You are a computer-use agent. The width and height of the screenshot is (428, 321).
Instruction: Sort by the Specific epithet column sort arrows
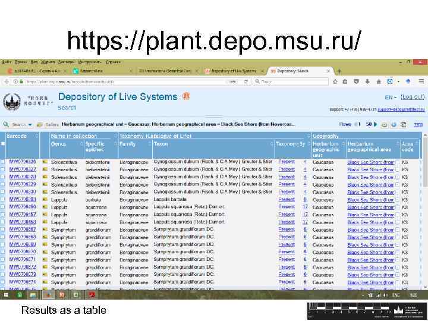[x=116, y=144]
